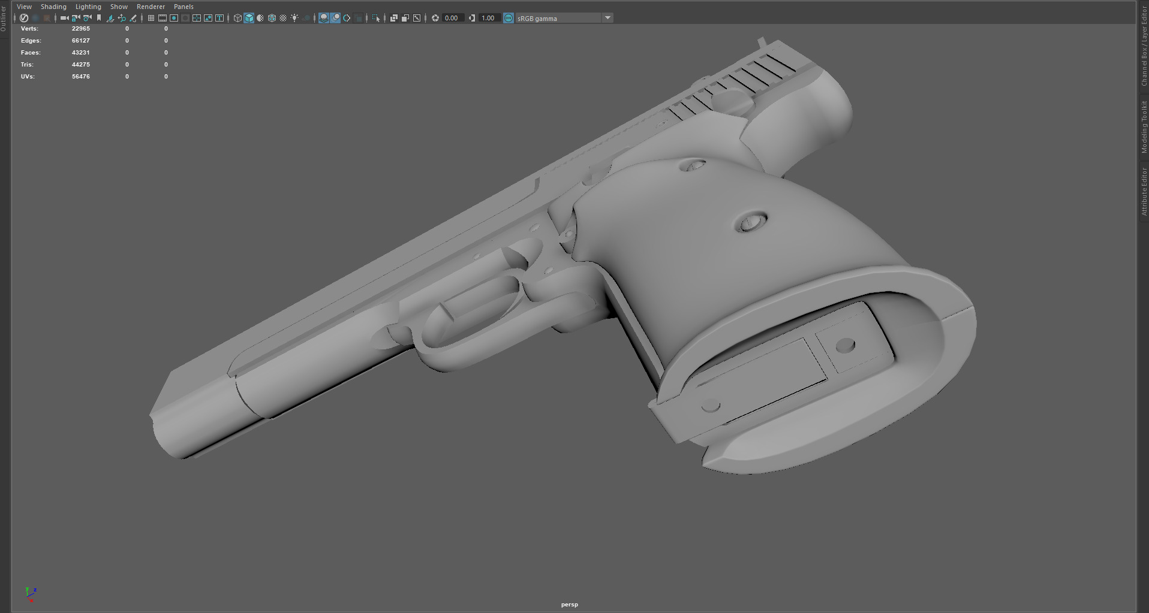The height and width of the screenshot is (613, 1149).
Task: Toggle the Textured display icon
Action: coord(283,18)
